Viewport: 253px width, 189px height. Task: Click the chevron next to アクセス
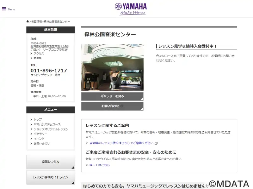31,54
